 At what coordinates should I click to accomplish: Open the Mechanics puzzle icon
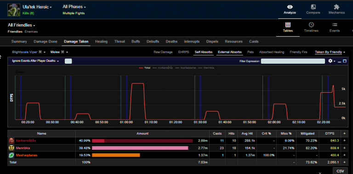336,7
